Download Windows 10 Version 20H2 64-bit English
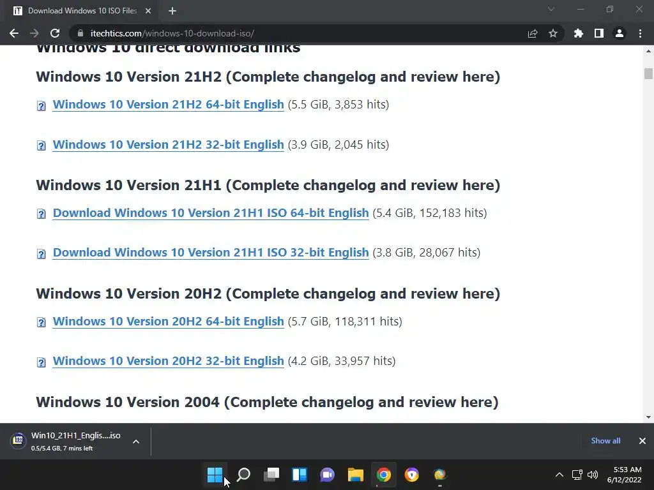654x490 pixels. tap(168, 322)
